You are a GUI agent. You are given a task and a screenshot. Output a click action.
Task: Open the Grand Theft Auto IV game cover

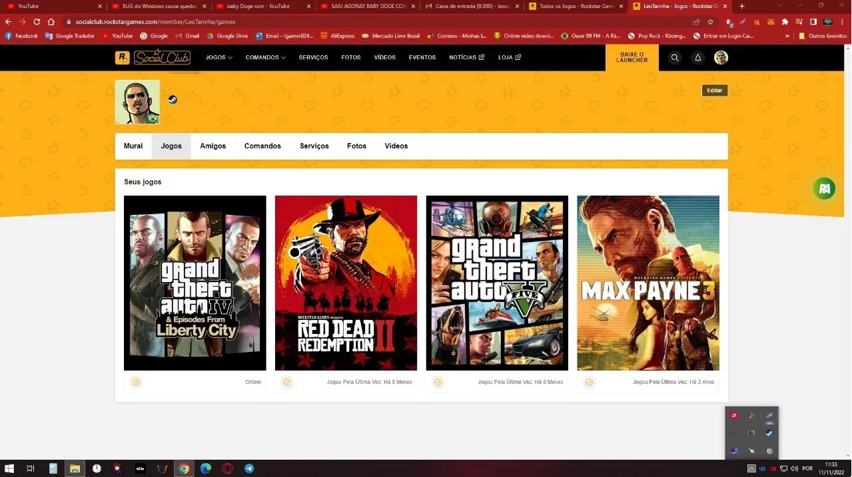(195, 283)
